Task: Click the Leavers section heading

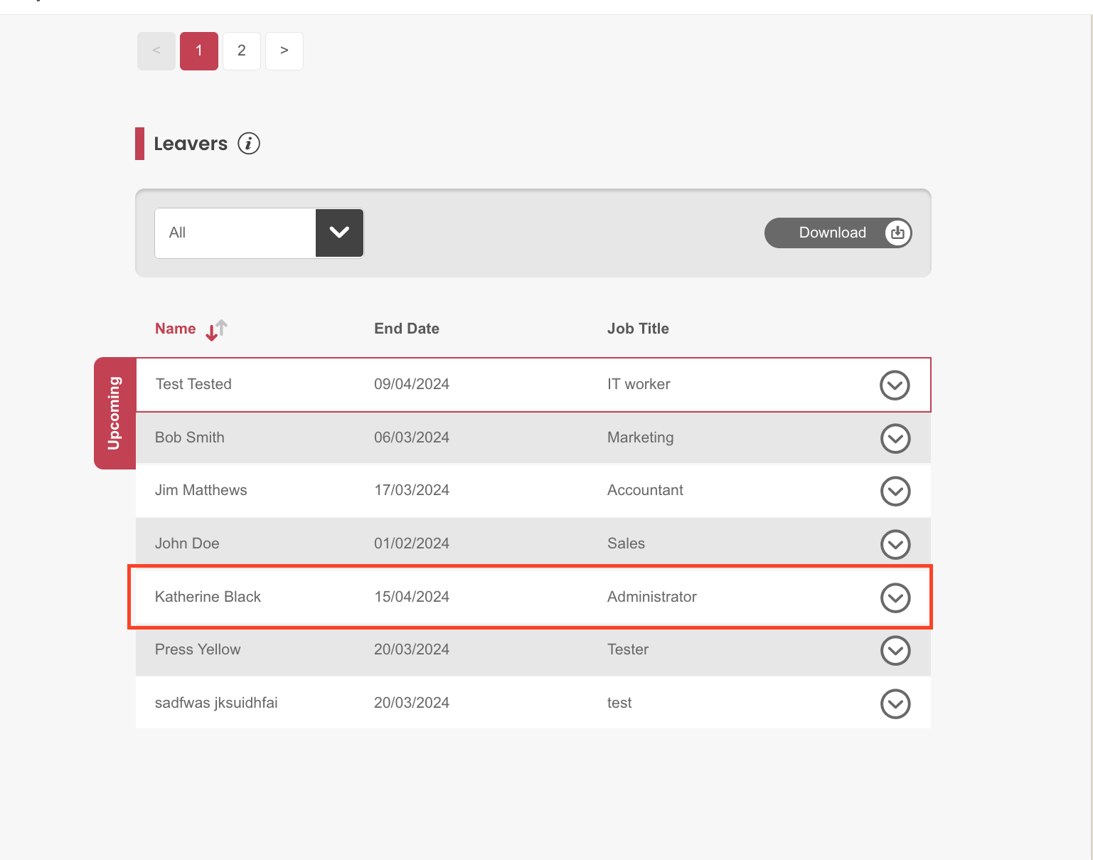Action: tap(191, 144)
